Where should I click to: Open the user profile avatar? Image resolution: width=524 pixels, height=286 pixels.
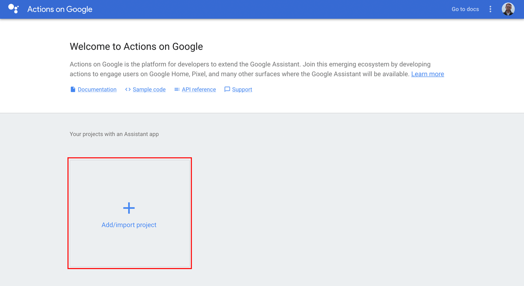(x=508, y=9)
